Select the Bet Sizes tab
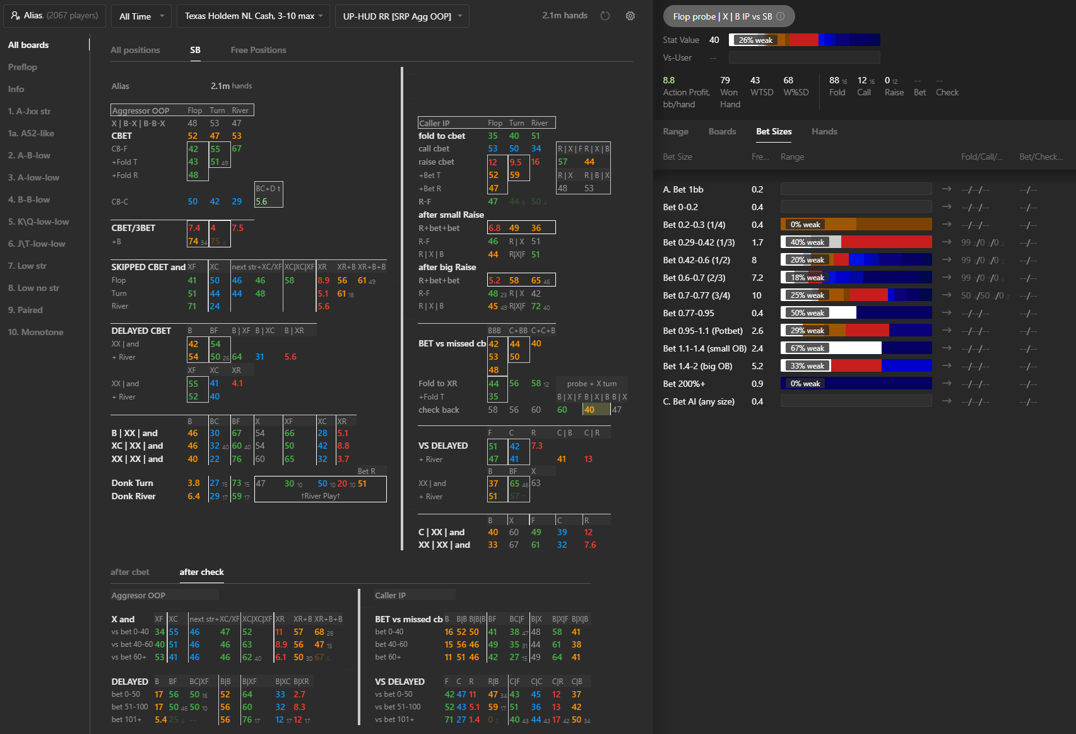Viewport: 1076px width, 734px height. click(774, 131)
